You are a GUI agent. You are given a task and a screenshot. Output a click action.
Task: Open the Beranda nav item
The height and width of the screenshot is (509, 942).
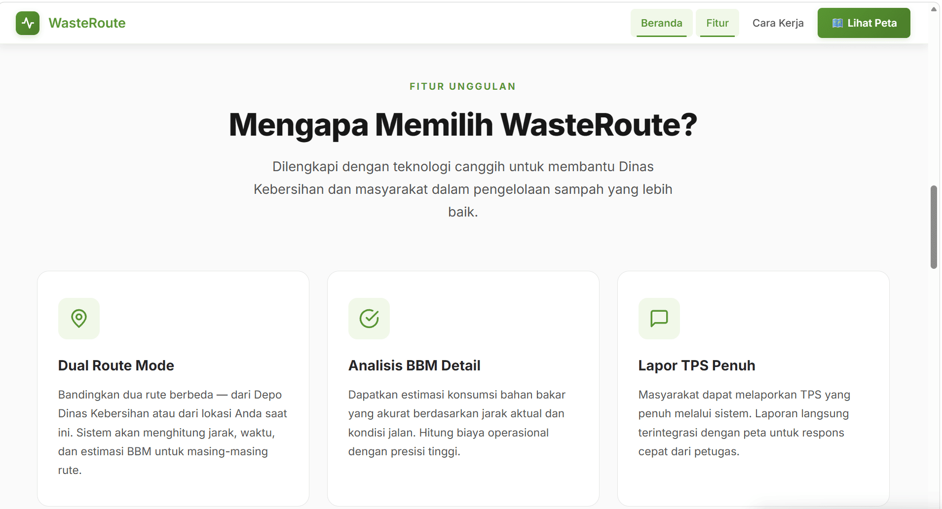pos(661,23)
